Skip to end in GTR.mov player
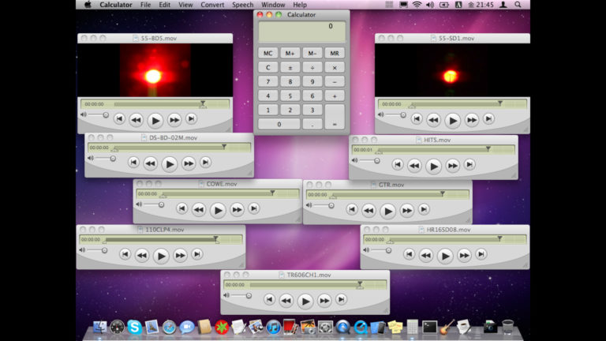The image size is (606, 341). point(424,210)
